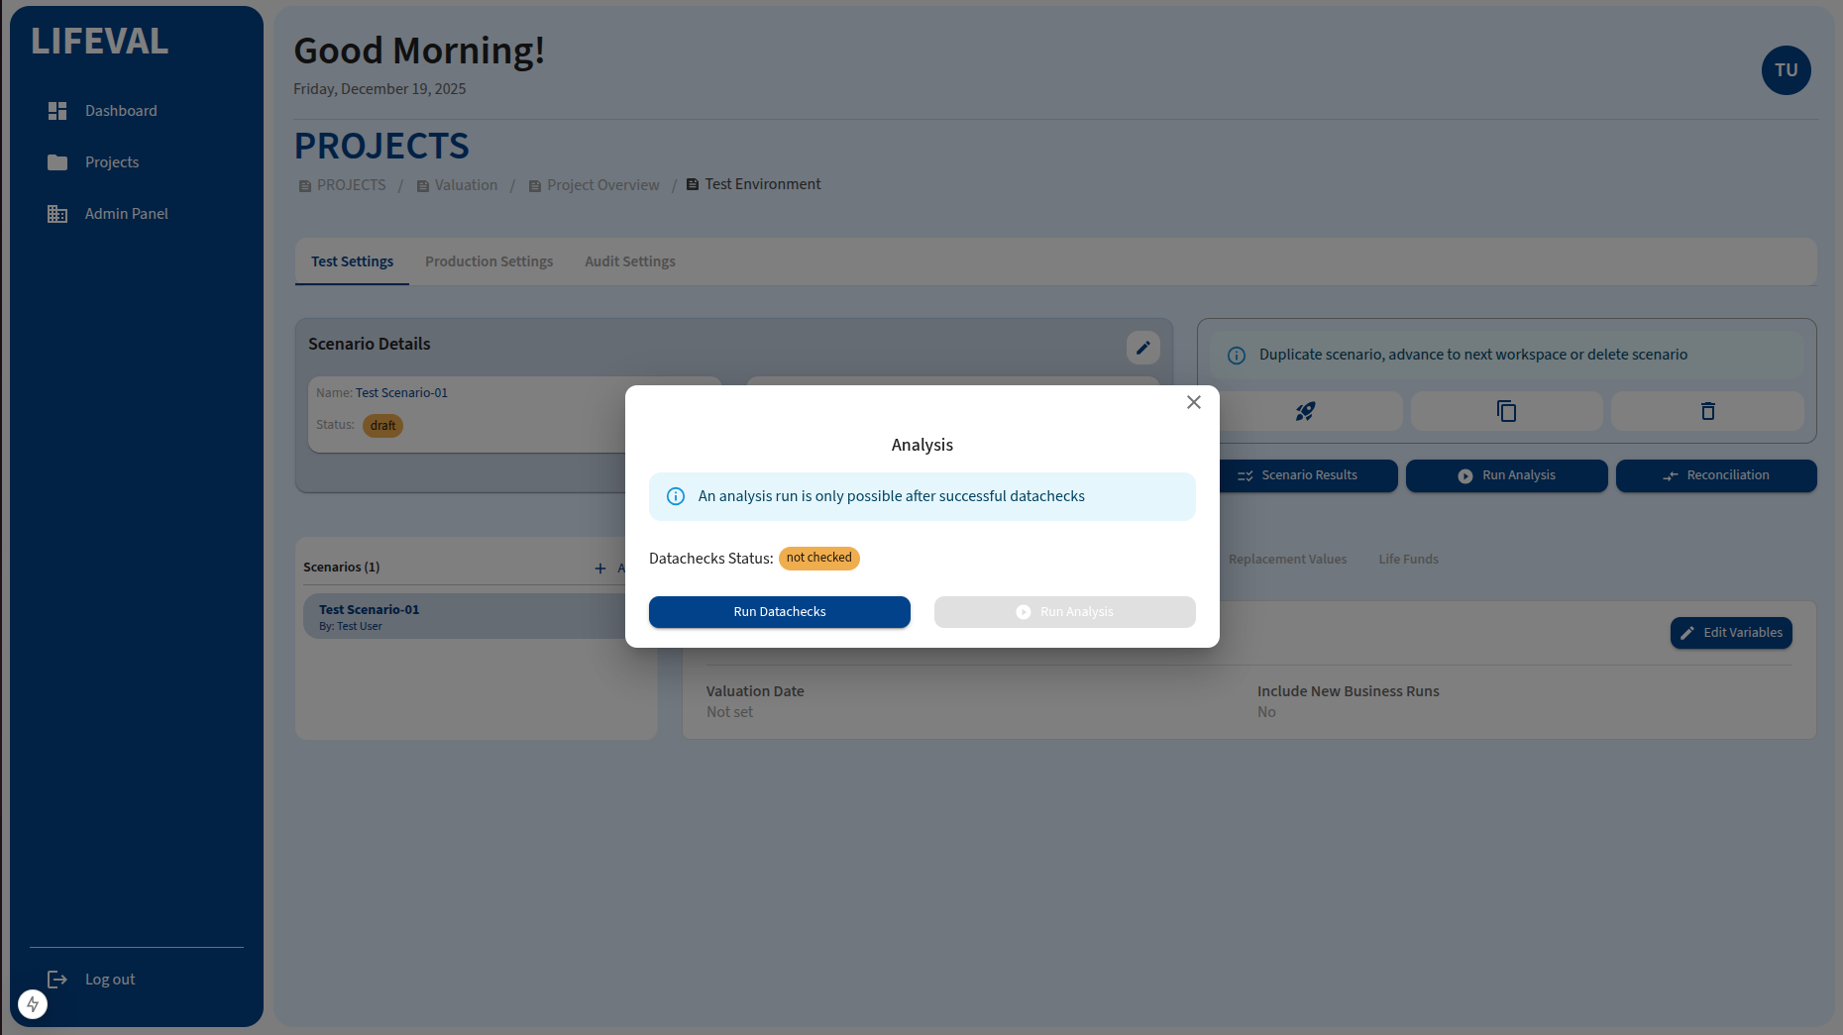Switch to Audit Settings tab
Screen dimensions: 1843x1035
629,261
